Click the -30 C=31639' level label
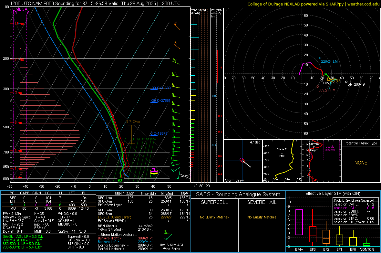381x253 pixels. point(160,88)
